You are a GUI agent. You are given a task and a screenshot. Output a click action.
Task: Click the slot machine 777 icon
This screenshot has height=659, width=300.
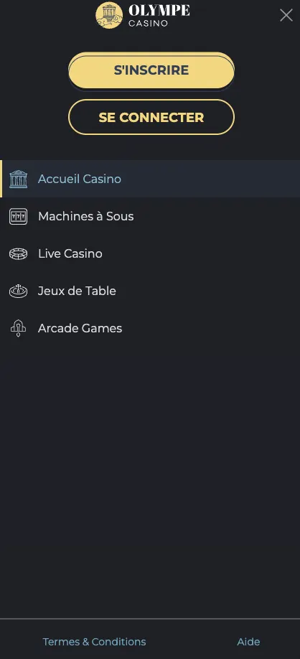[x=18, y=217]
